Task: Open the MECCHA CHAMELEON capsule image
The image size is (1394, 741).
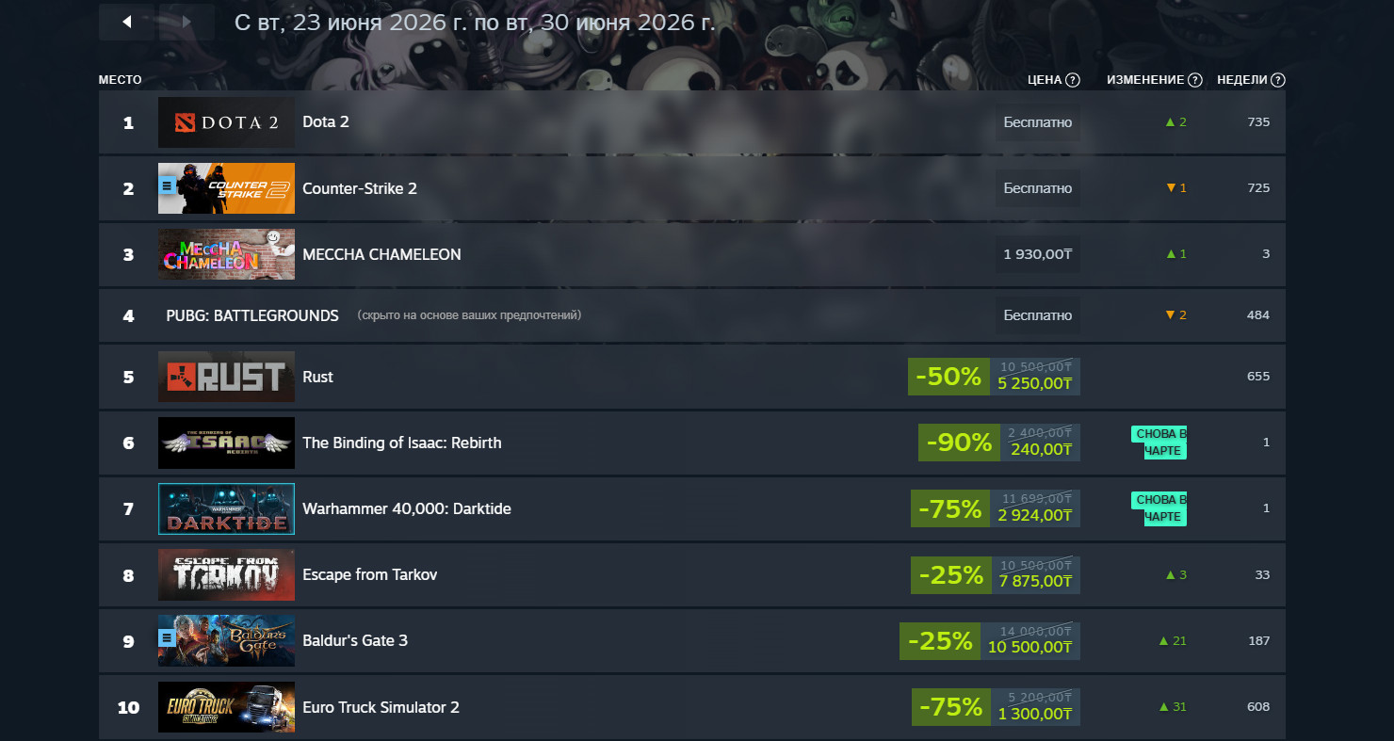Action: [226, 254]
